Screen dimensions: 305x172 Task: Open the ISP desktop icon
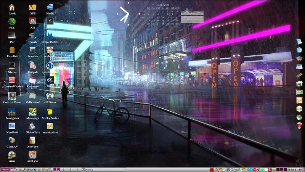click(x=12, y=36)
